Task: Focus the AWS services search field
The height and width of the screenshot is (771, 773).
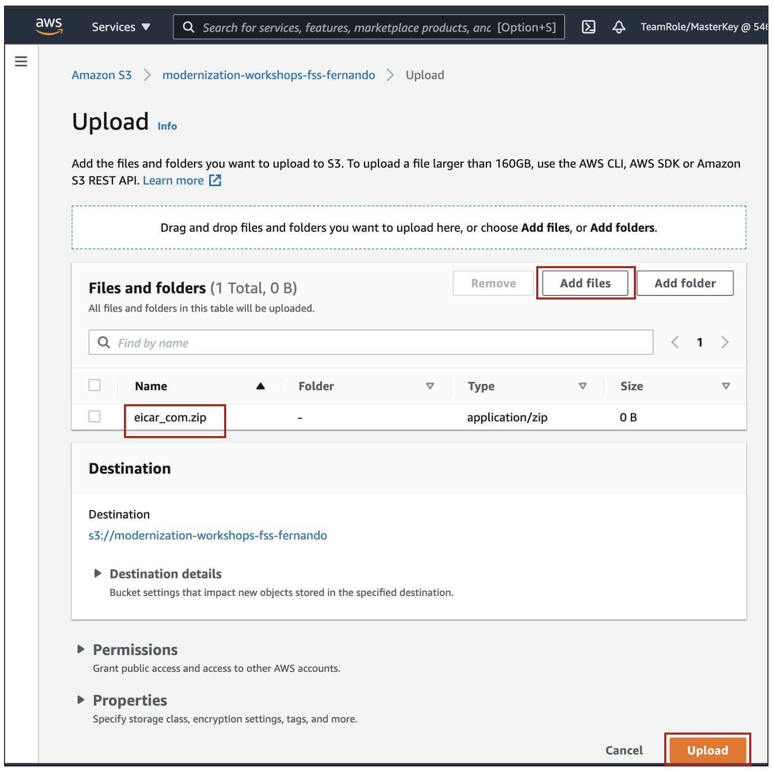Action: click(369, 27)
